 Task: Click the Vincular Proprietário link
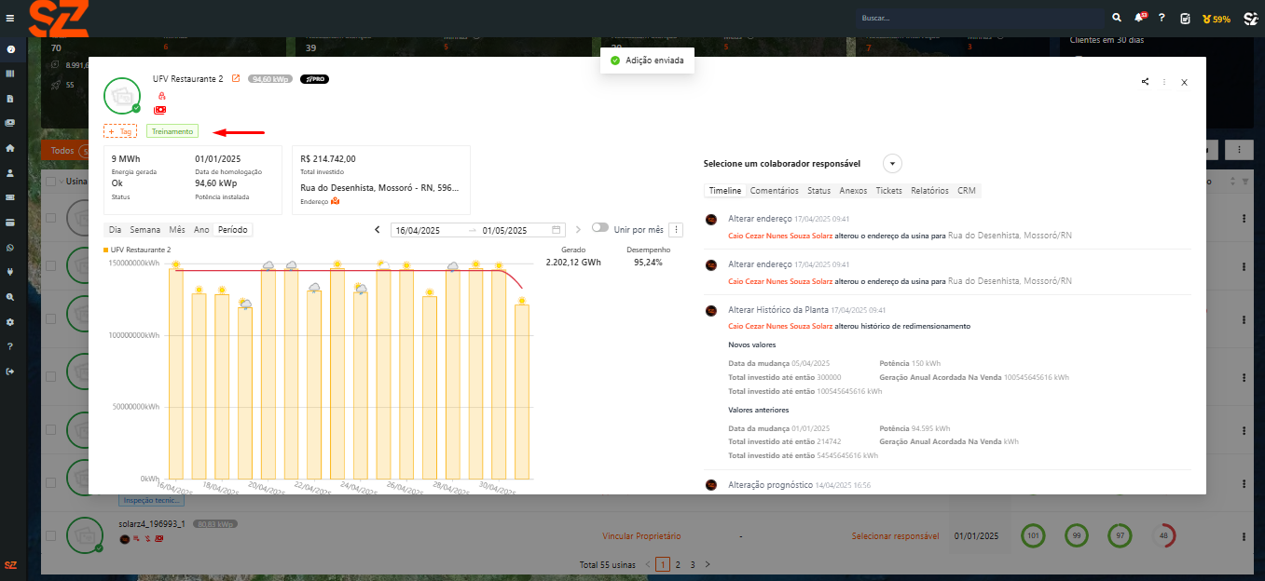[x=642, y=536]
